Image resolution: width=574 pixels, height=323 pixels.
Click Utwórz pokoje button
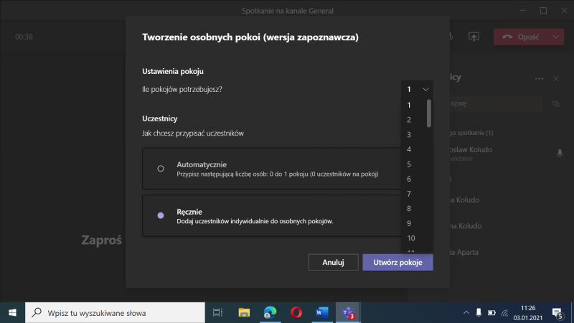397,262
